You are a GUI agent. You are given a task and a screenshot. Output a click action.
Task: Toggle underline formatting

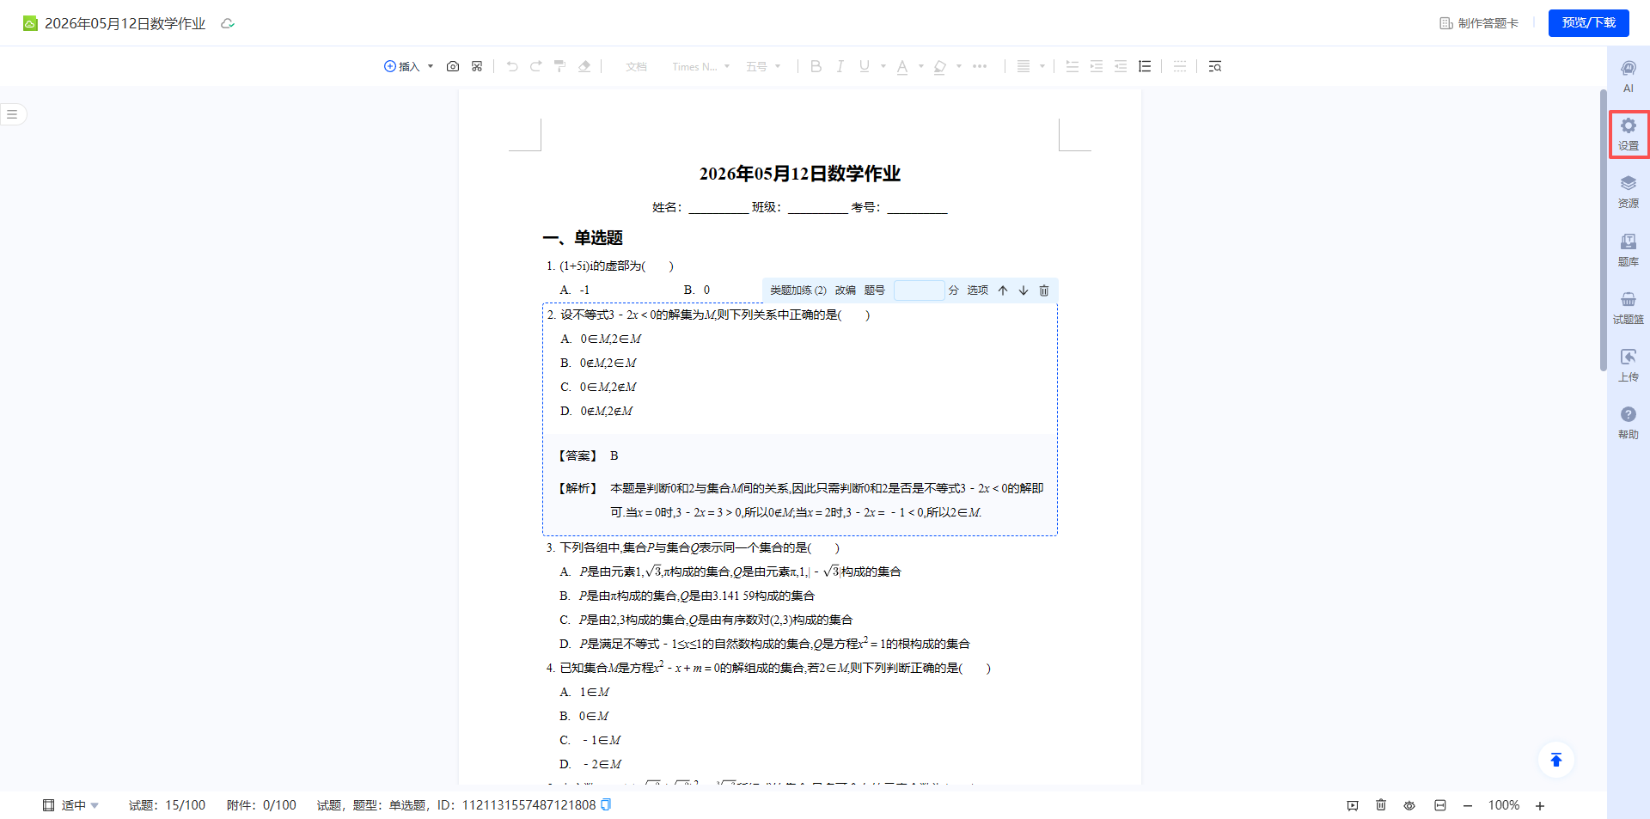pos(865,66)
